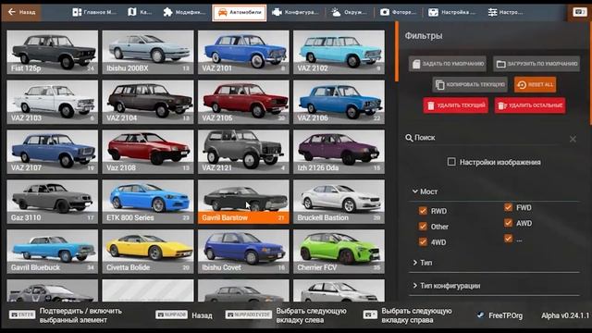Select the VAZ 2107 thumbnail

[x=52, y=152]
